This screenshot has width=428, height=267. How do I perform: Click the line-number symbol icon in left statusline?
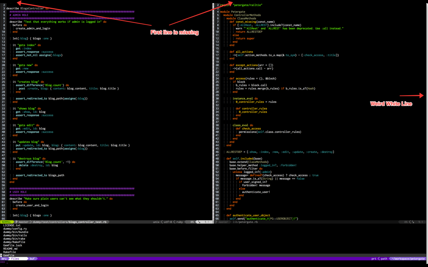click(199, 222)
